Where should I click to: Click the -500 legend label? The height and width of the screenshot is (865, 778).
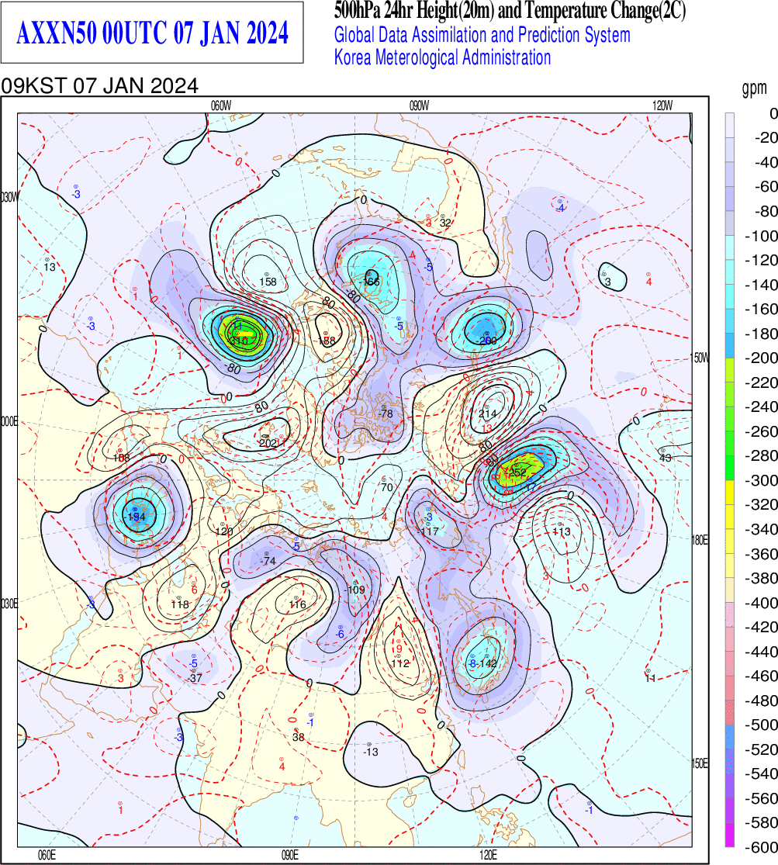pyautogui.click(x=761, y=725)
